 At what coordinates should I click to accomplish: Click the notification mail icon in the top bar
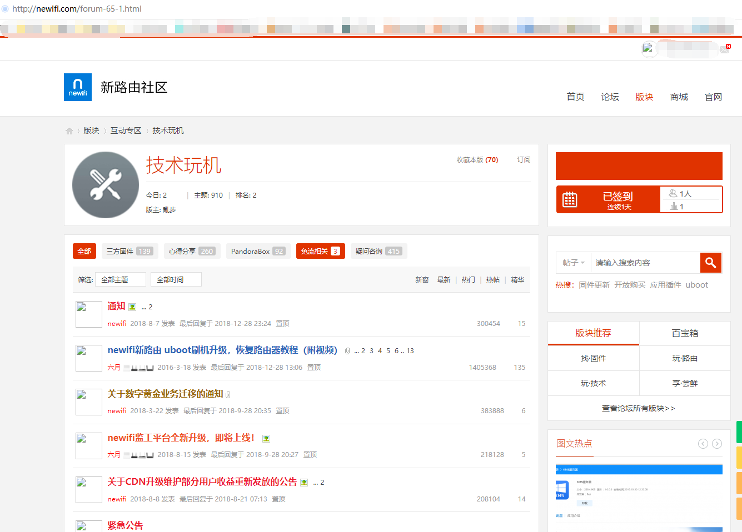coord(725,49)
